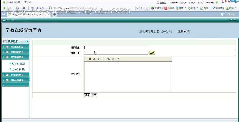The width and height of the screenshot is (239, 122).
Task: Open the 查看(V) menu
Action: pyautogui.click(x=183, y=3)
